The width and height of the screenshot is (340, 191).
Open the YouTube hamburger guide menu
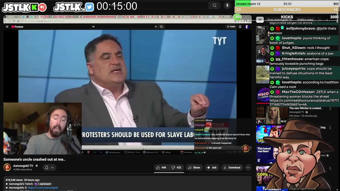(7, 27)
